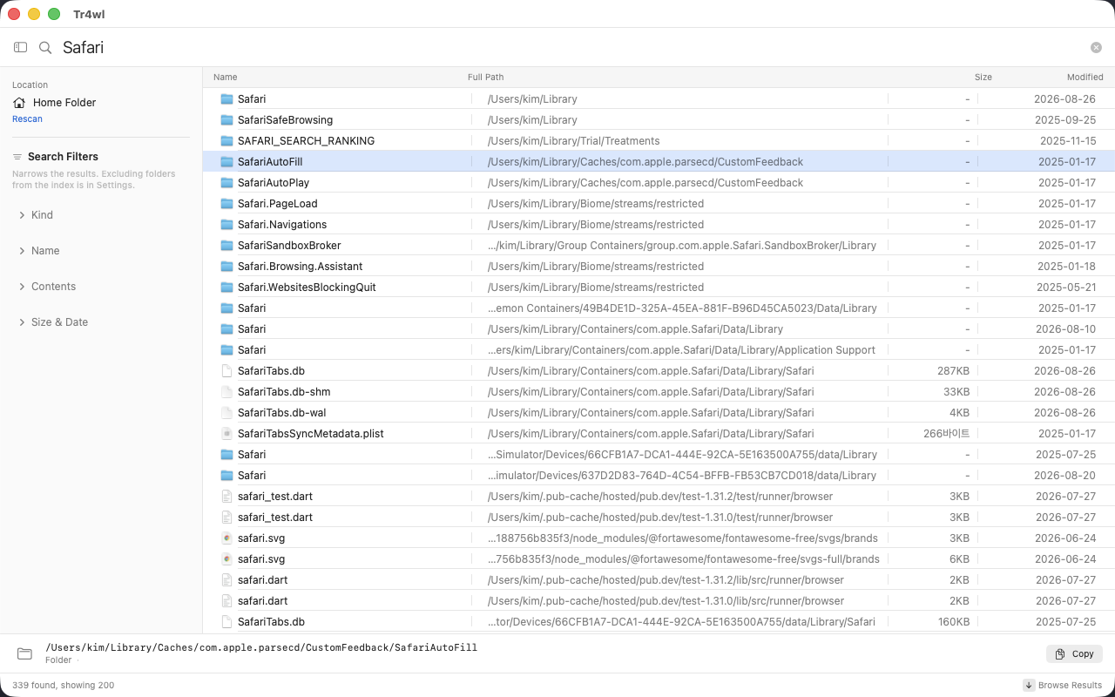Select Safari folder modified 2025-07-25
1115x697 pixels.
coord(659,454)
